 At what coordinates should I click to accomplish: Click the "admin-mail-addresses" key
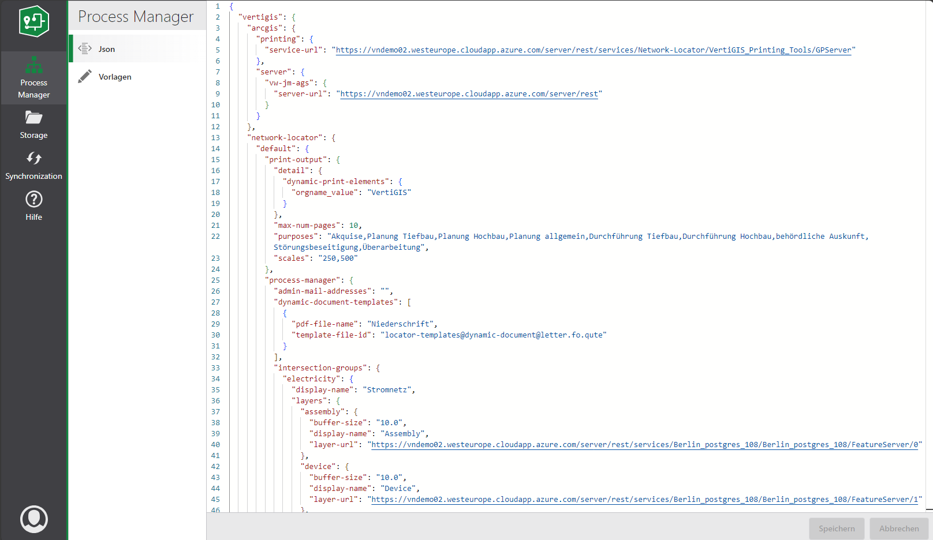tap(323, 291)
